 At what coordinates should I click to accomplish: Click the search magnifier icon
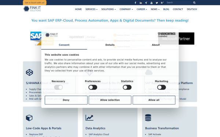[x=194, y=3]
